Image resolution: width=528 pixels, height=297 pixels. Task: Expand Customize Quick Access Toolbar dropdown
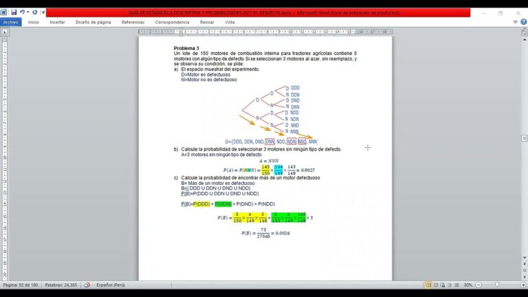point(43,12)
